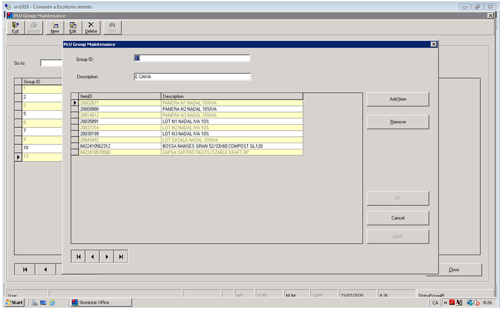This screenshot has width=500, height=309.
Task: Jump to last item using dialog navigator
Action: click(121, 256)
